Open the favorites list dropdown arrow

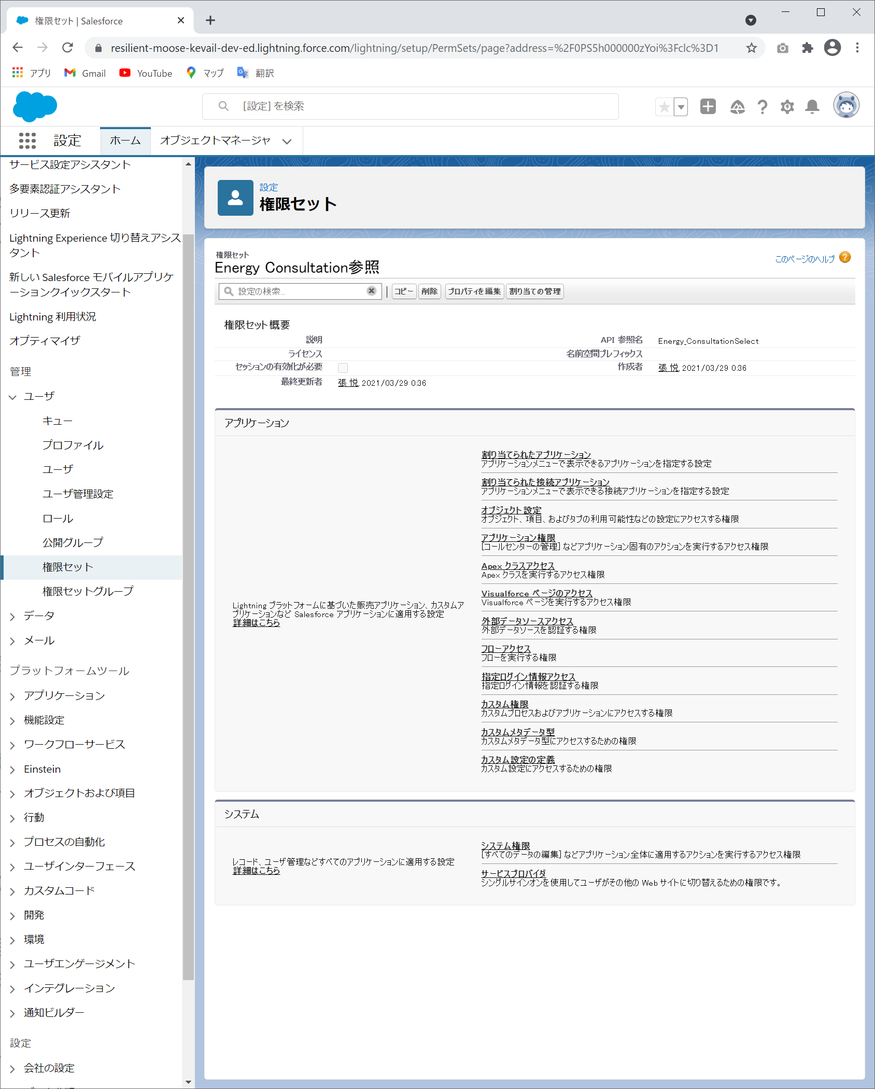(x=681, y=107)
